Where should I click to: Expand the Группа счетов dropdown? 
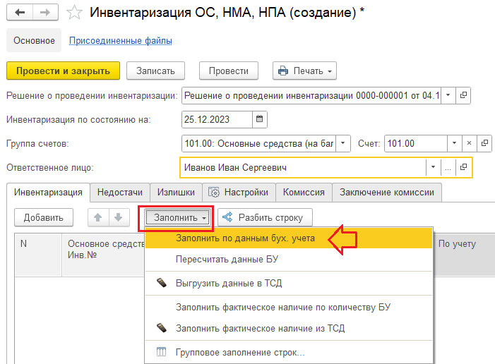[343, 143]
